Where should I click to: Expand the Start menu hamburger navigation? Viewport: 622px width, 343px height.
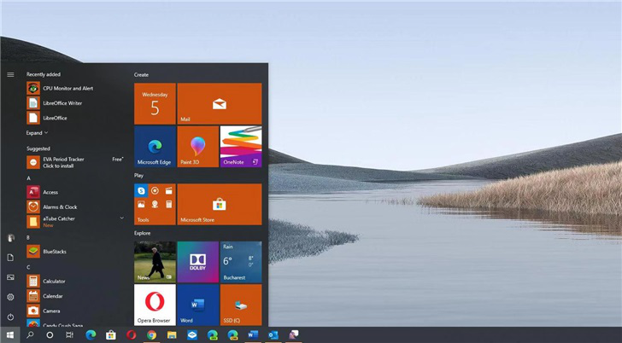click(10, 74)
